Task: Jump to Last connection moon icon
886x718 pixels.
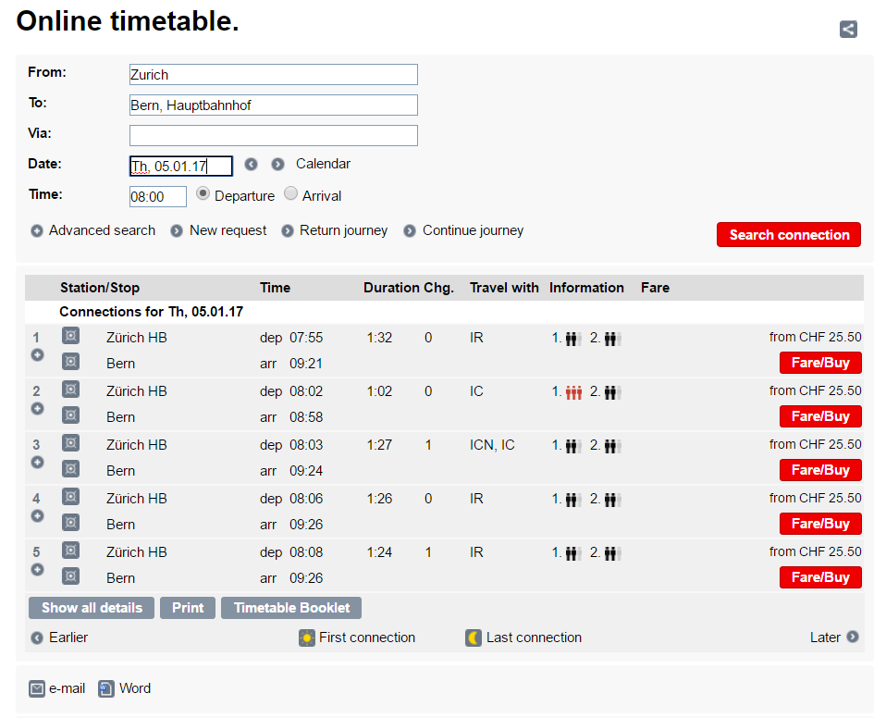Action: [474, 638]
